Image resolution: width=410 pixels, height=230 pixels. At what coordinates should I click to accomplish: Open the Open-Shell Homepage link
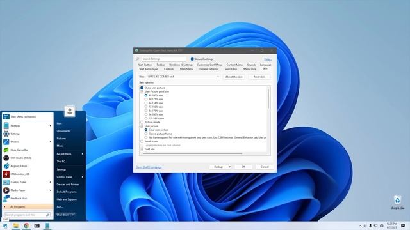point(149,167)
